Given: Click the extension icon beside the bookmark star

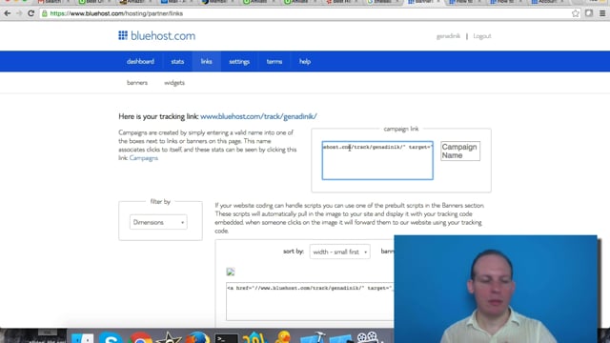Looking at the screenshot, I should pyautogui.click(x=589, y=13).
